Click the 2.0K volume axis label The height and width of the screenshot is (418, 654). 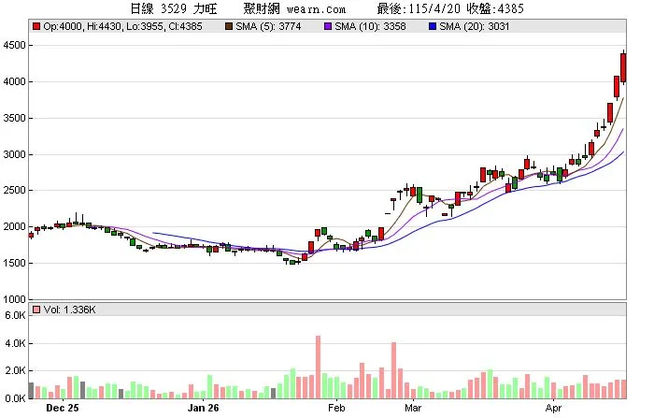[x=16, y=371]
